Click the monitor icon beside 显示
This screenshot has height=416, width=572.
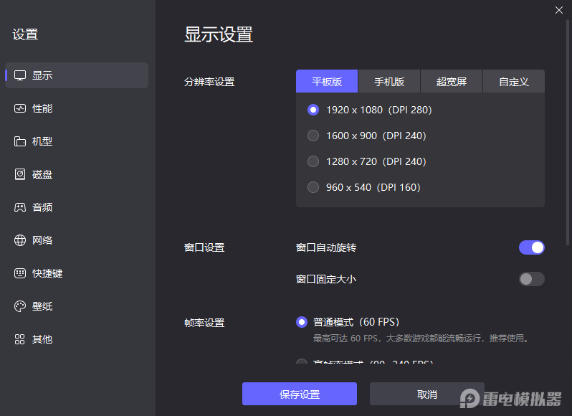pyautogui.click(x=20, y=75)
